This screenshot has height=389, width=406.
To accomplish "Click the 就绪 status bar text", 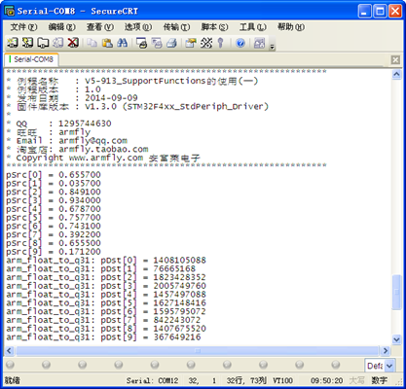I will [12, 380].
